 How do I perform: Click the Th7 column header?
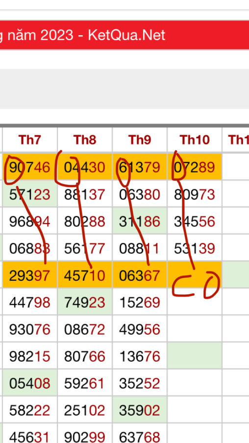(x=30, y=140)
